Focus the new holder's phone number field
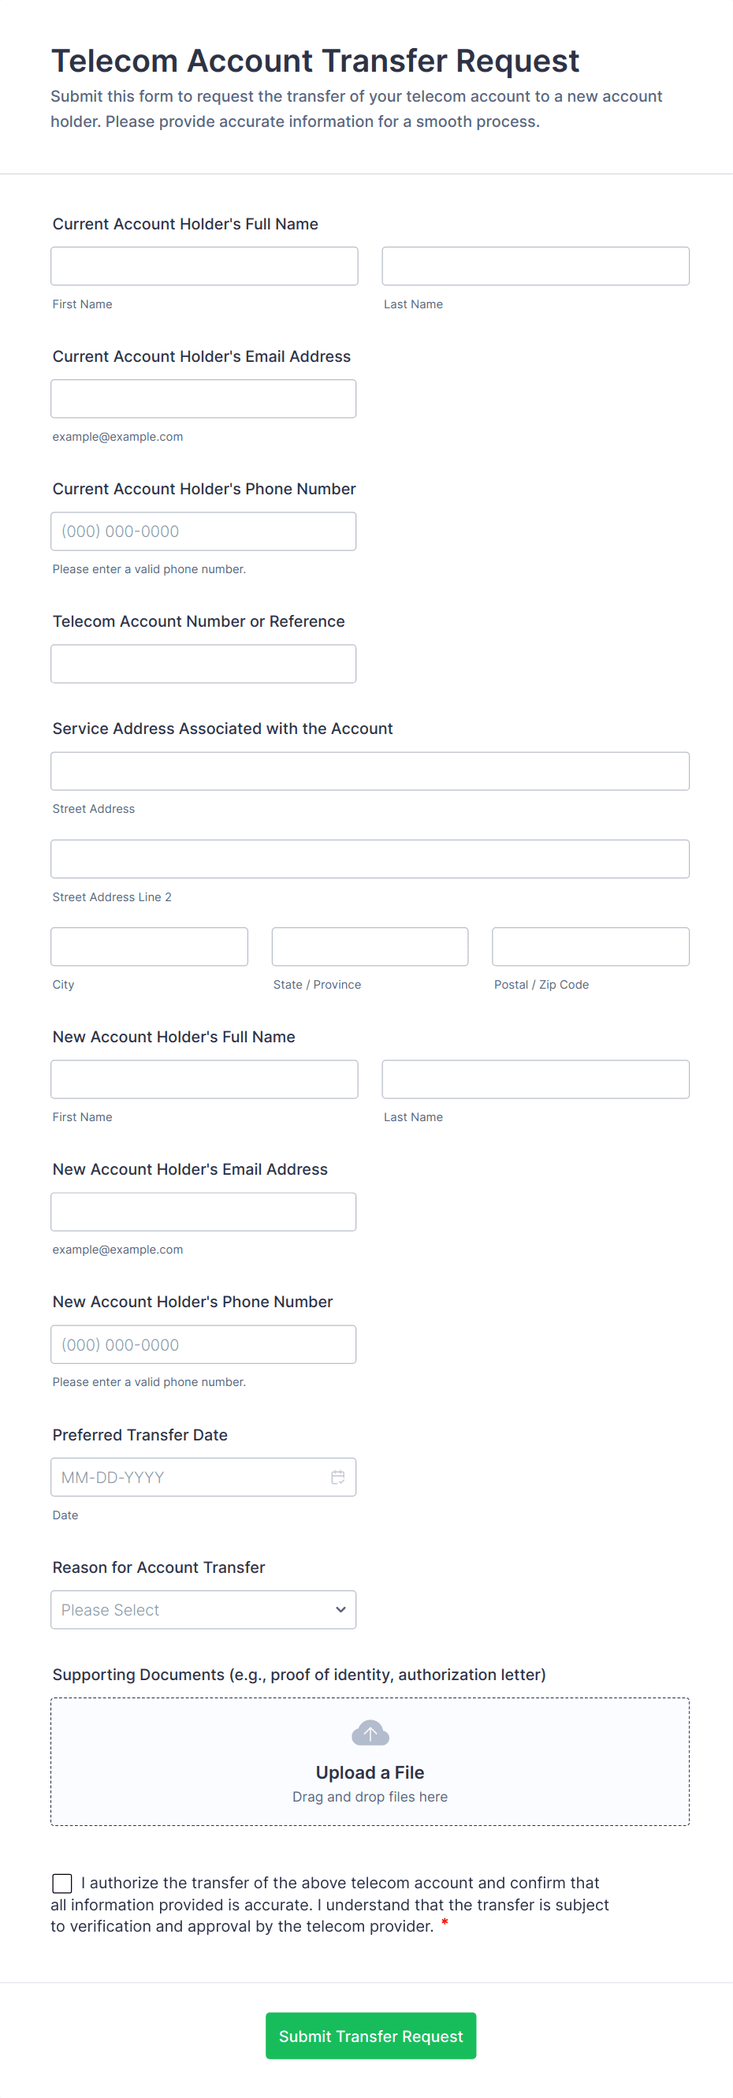Viewport: 733px width, 2098px height. 203,1343
